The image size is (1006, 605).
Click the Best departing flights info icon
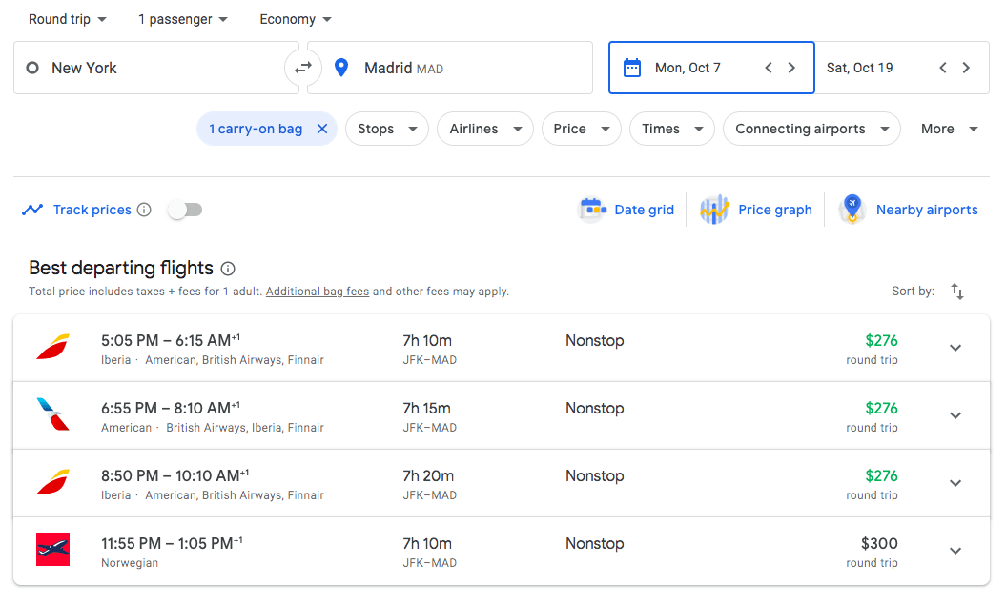(228, 269)
